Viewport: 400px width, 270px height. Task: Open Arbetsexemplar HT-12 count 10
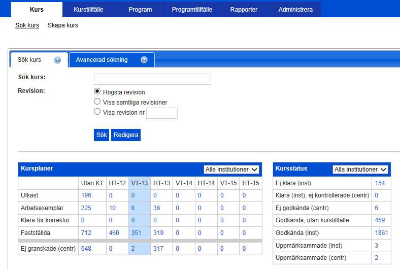[113, 208]
